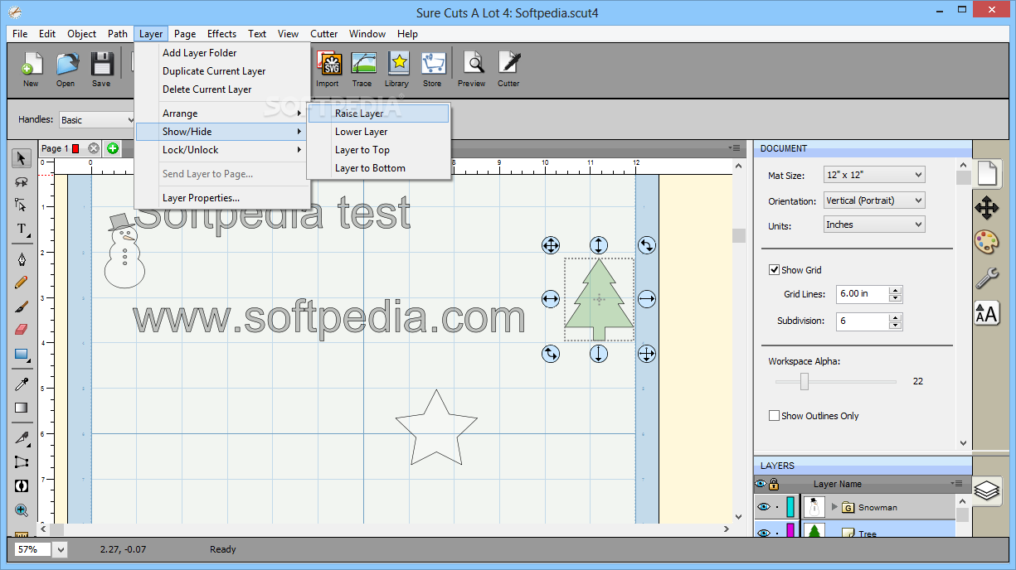Select the Brush tool
Viewport: 1016px width, 570px height.
22,306
